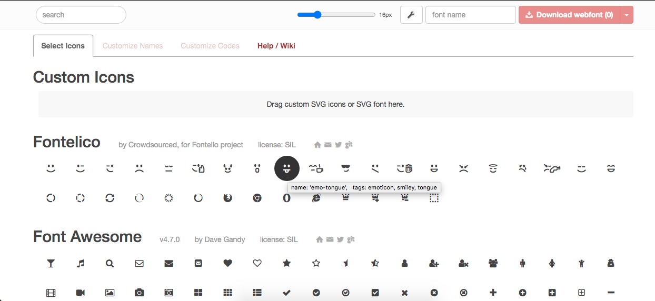Select the emo-shoot gun icon
Screen dimensions: 655x301
click(x=552, y=168)
